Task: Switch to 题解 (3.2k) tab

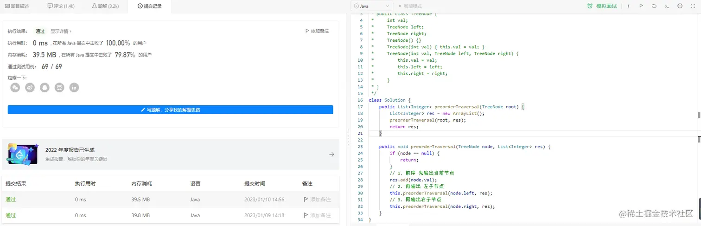Action: point(105,6)
